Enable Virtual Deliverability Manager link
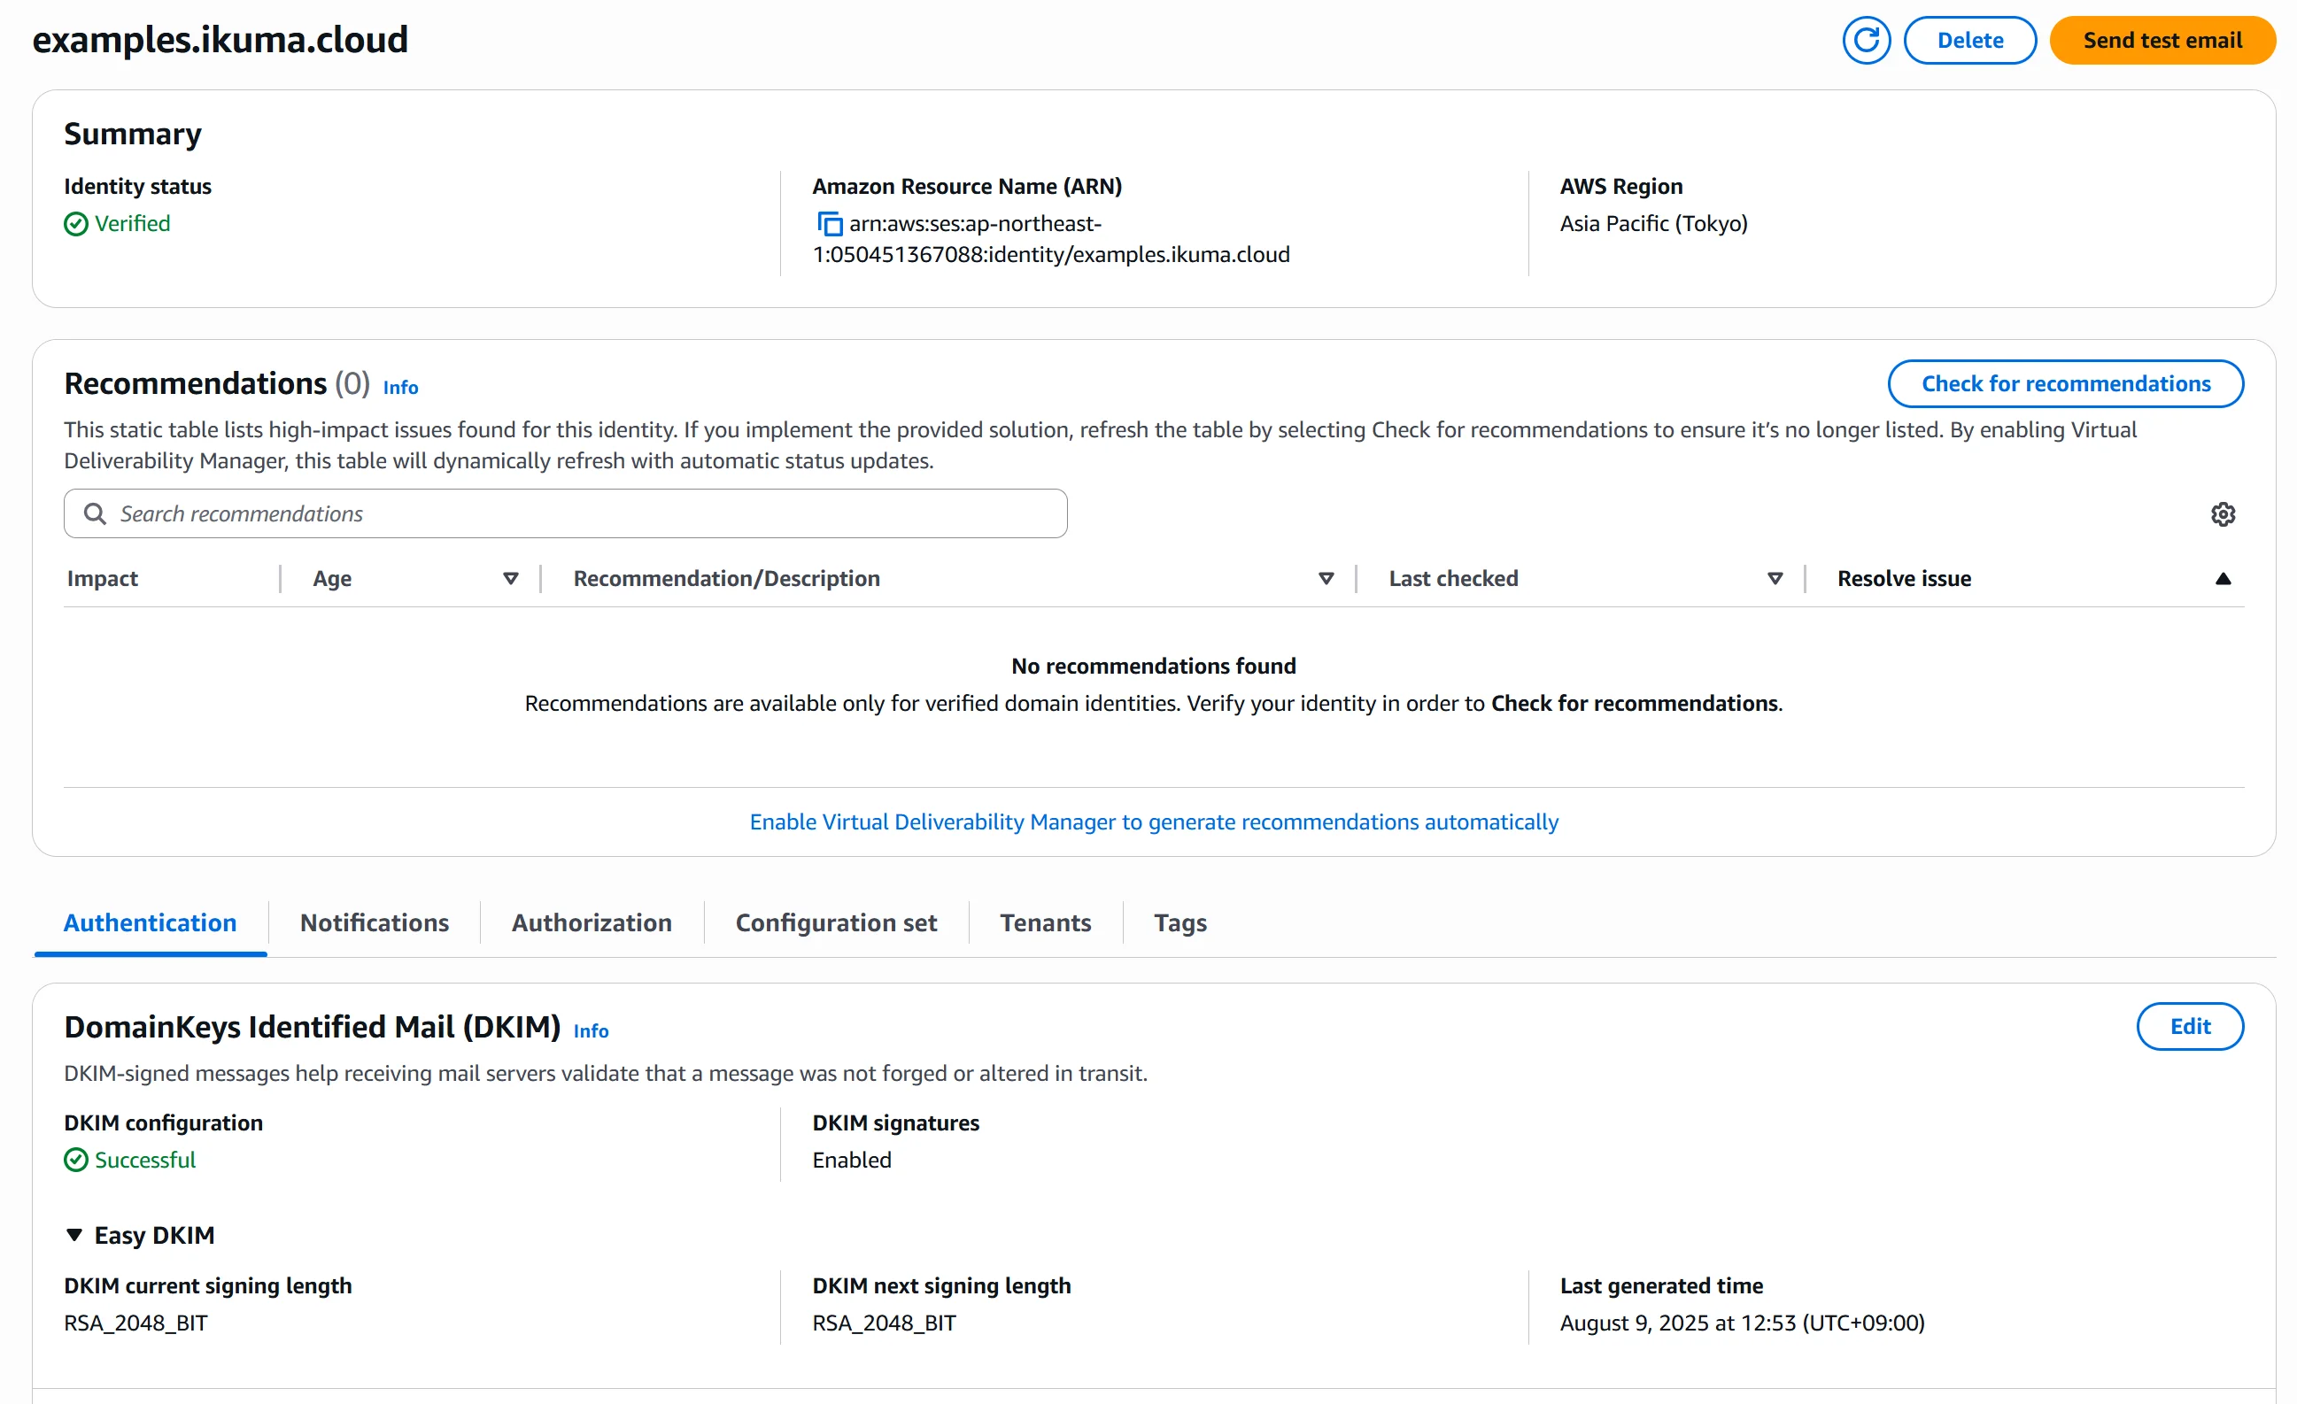 pos(1154,822)
